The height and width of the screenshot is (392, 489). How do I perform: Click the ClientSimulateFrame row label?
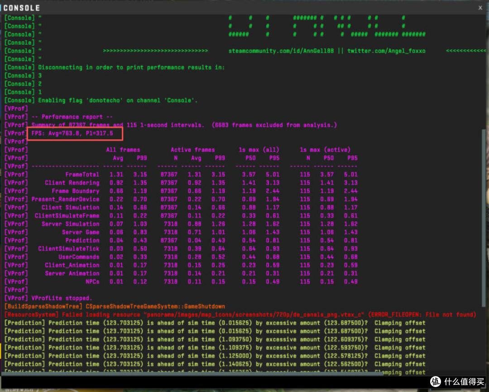click(67, 216)
